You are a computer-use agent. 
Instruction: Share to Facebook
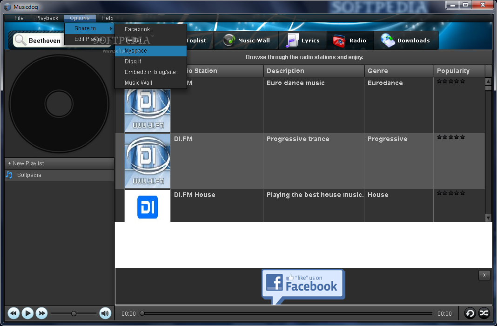tap(151, 29)
